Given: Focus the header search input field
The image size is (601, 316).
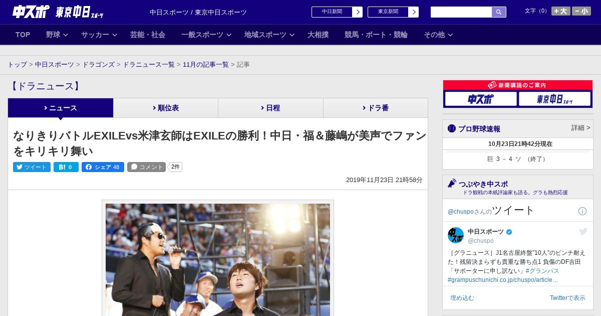Looking at the screenshot, I should tap(461, 12).
